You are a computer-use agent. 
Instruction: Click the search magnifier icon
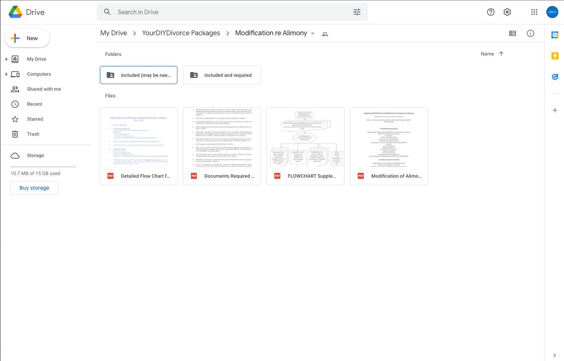pos(107,12)
